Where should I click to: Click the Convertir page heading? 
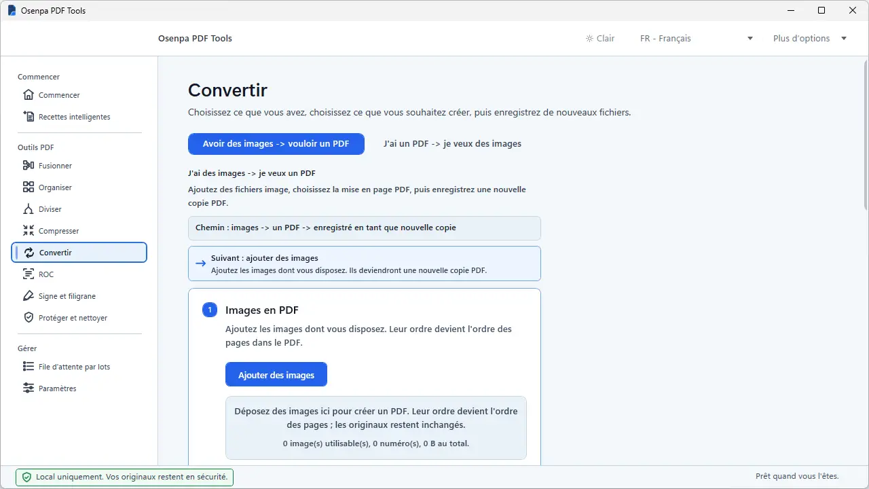click(x=227, y=90)
